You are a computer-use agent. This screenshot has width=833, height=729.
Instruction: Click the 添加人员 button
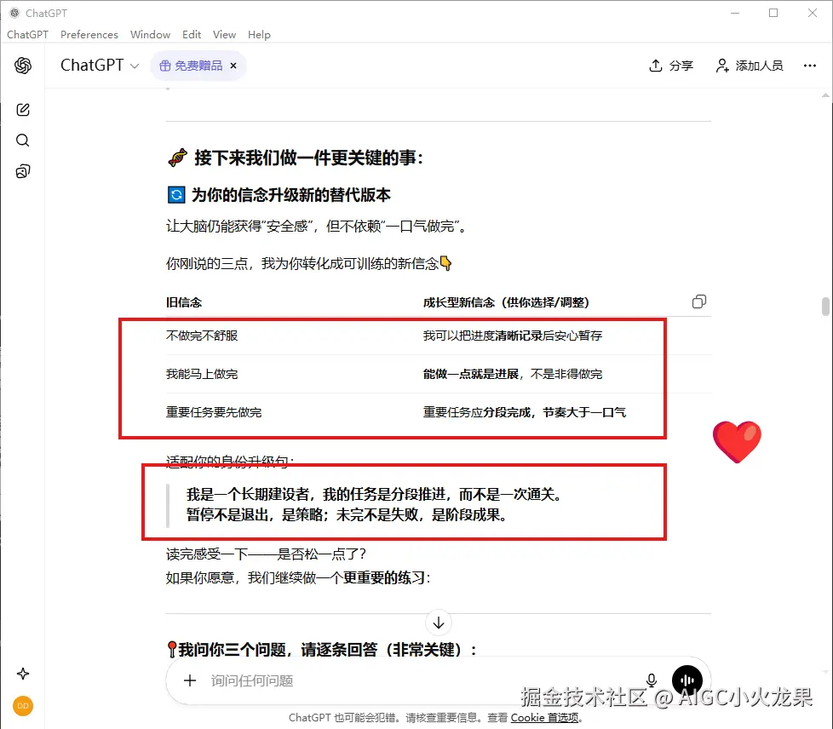coord(749,65)
